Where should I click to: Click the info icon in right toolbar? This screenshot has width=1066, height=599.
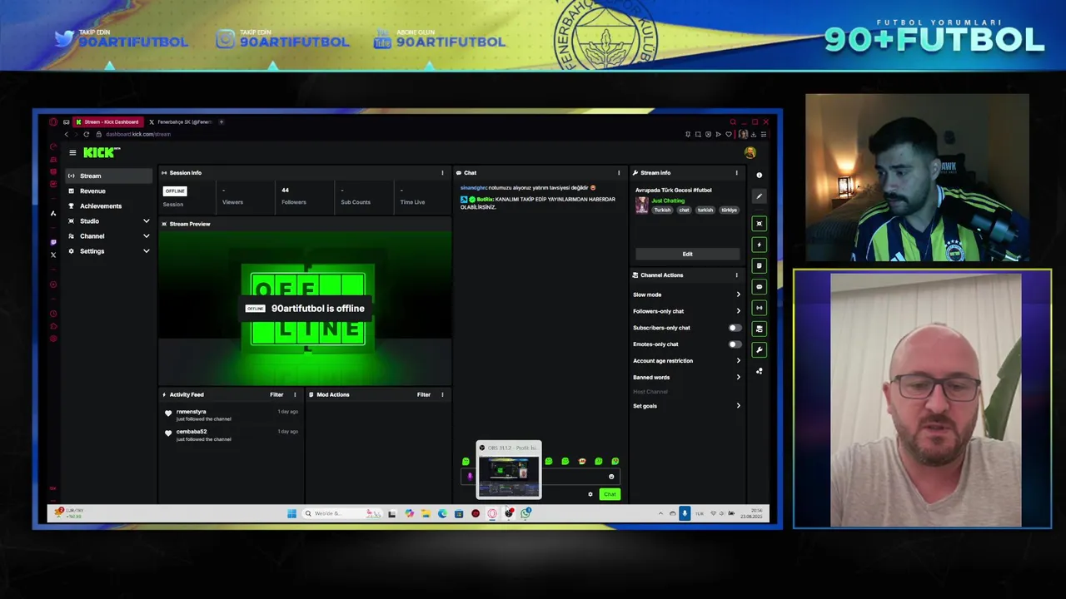759,175
